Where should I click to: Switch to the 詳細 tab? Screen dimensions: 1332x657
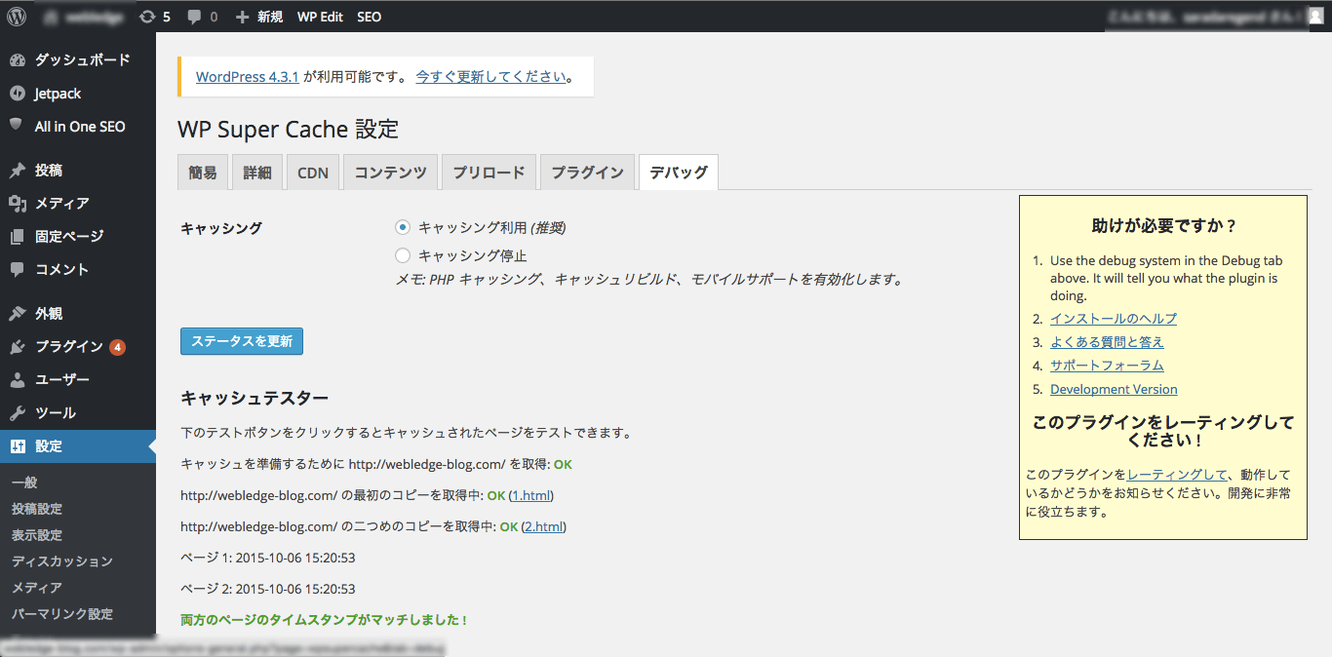click(257, 173)
